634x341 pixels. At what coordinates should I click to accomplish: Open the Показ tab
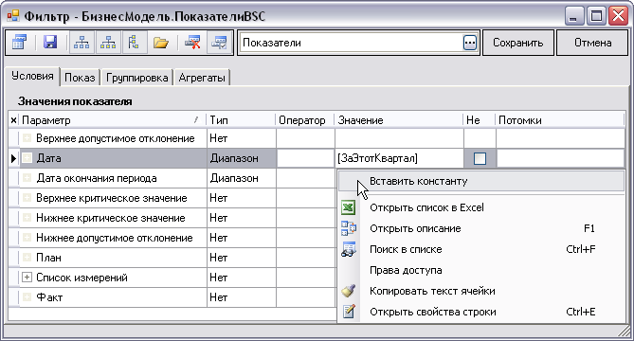coord(80,78)
